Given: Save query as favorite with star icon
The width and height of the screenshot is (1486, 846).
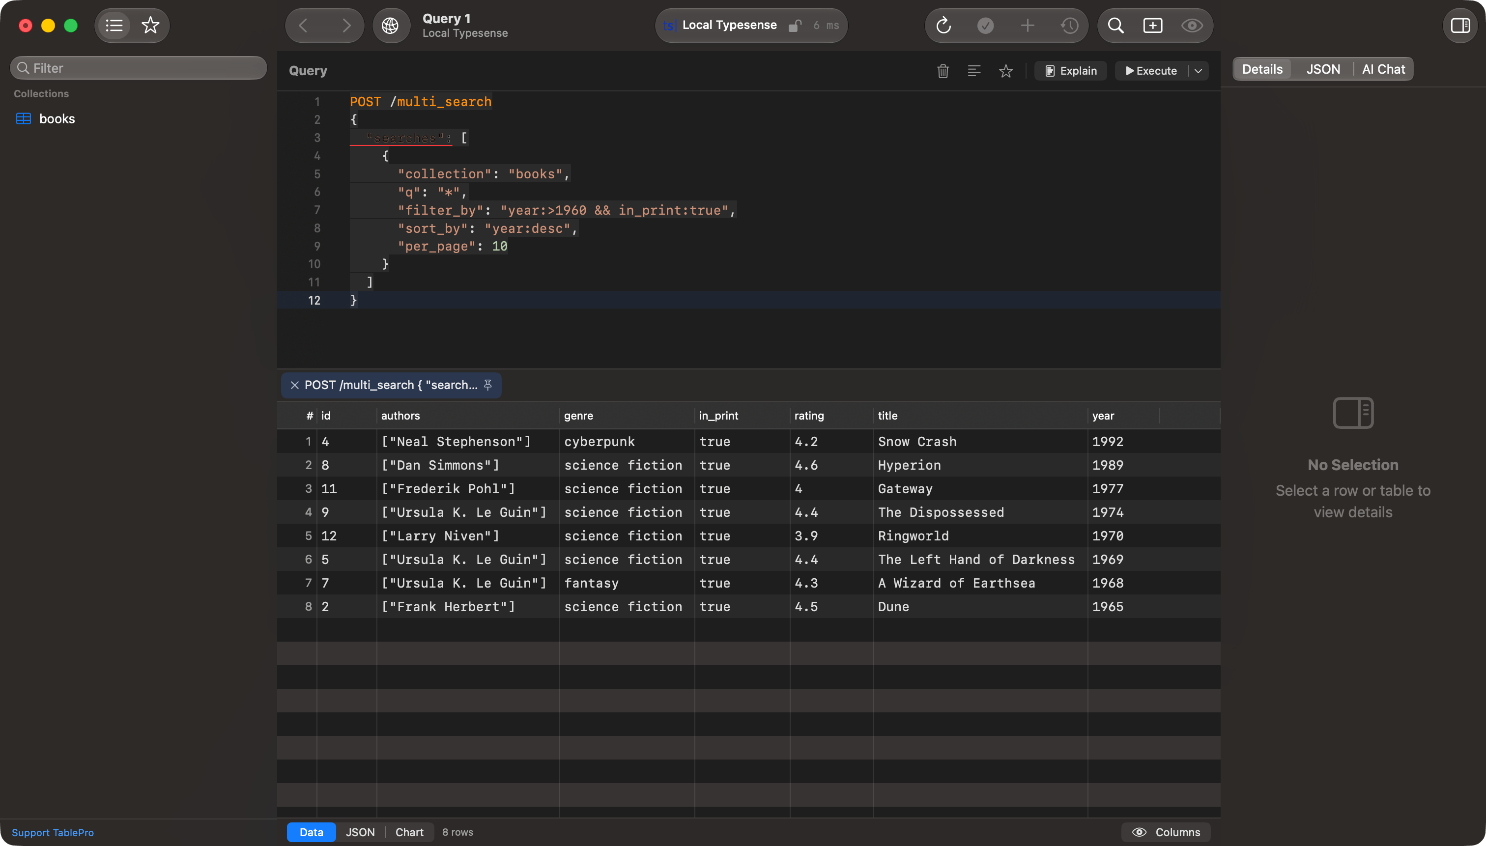Looking at the screenshot, I should (1006, 71).
